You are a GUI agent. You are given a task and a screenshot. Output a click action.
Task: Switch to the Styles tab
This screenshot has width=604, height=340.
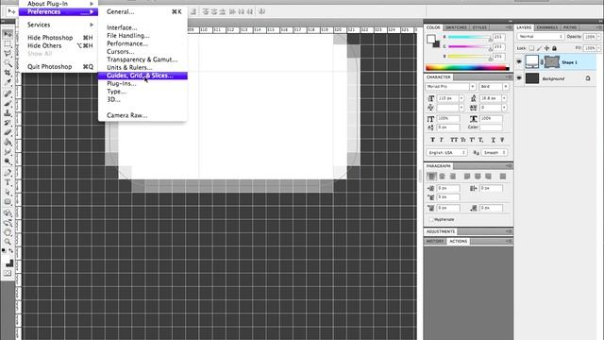click(x=479, y=27)
